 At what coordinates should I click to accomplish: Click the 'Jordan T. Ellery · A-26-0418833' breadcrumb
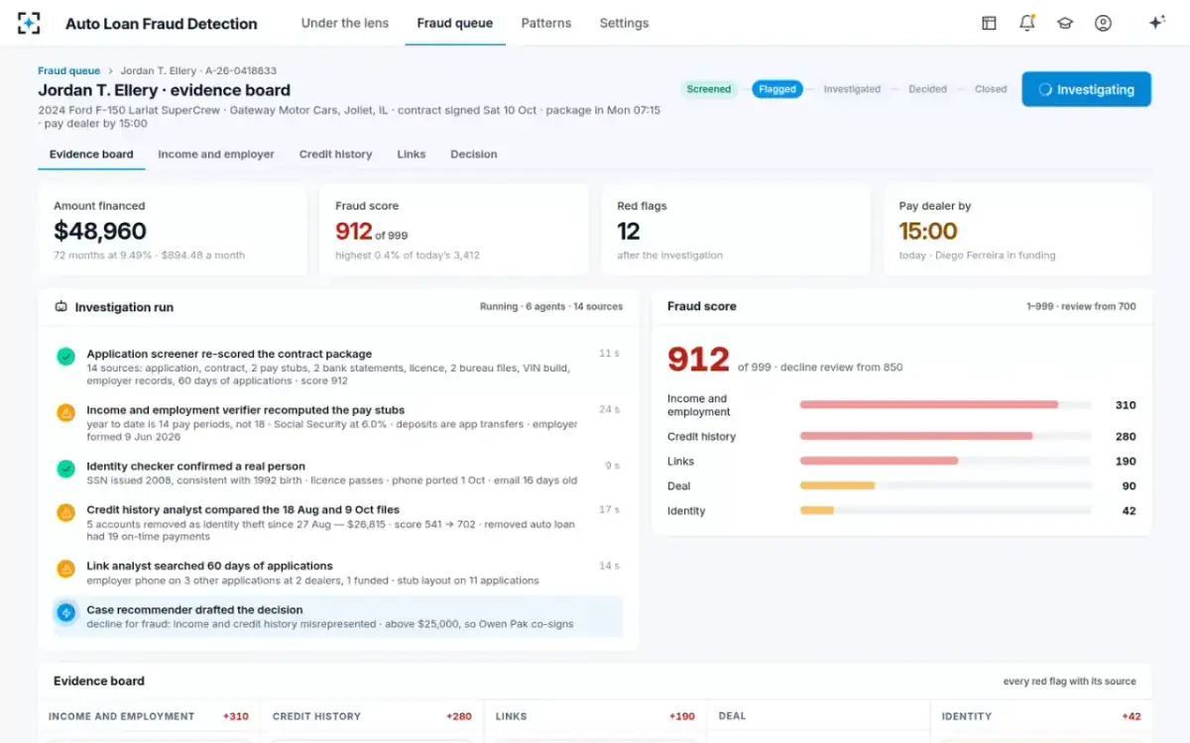198,71
